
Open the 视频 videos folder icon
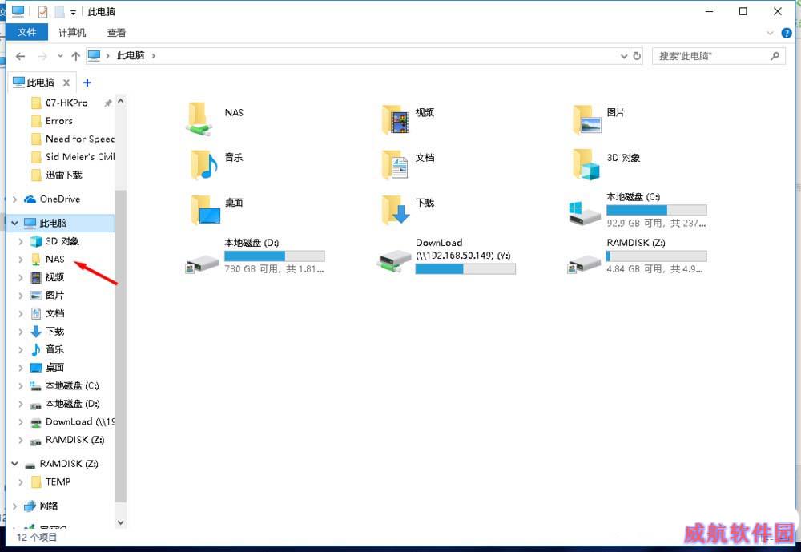[396, 119]
